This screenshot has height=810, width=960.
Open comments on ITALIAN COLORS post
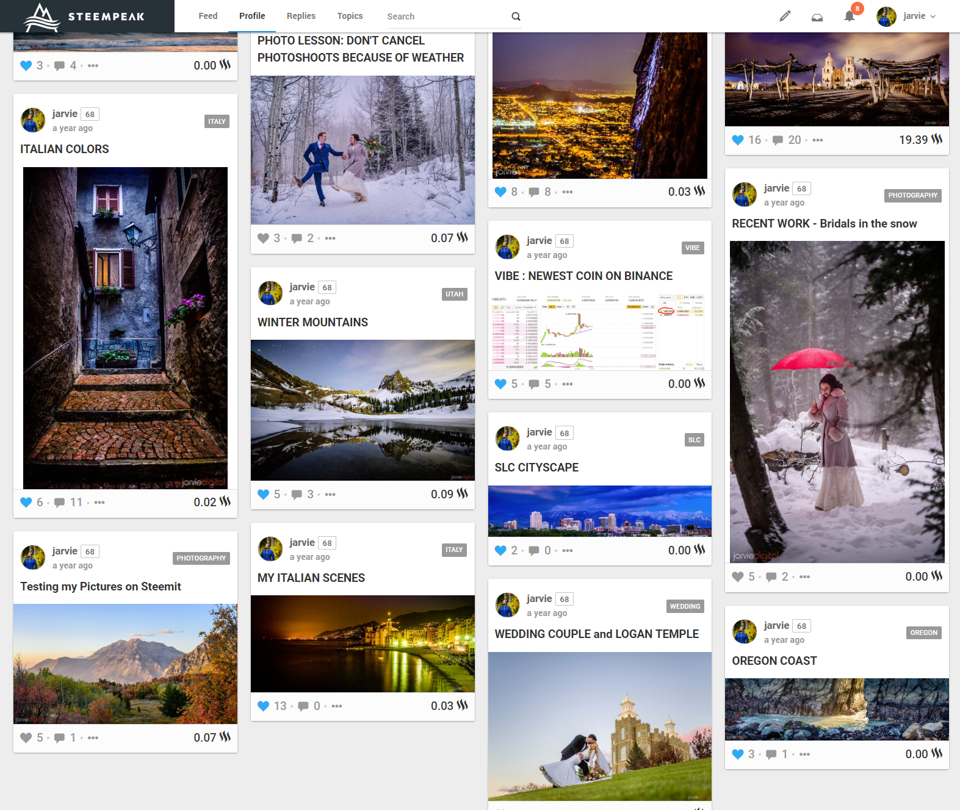60,503
